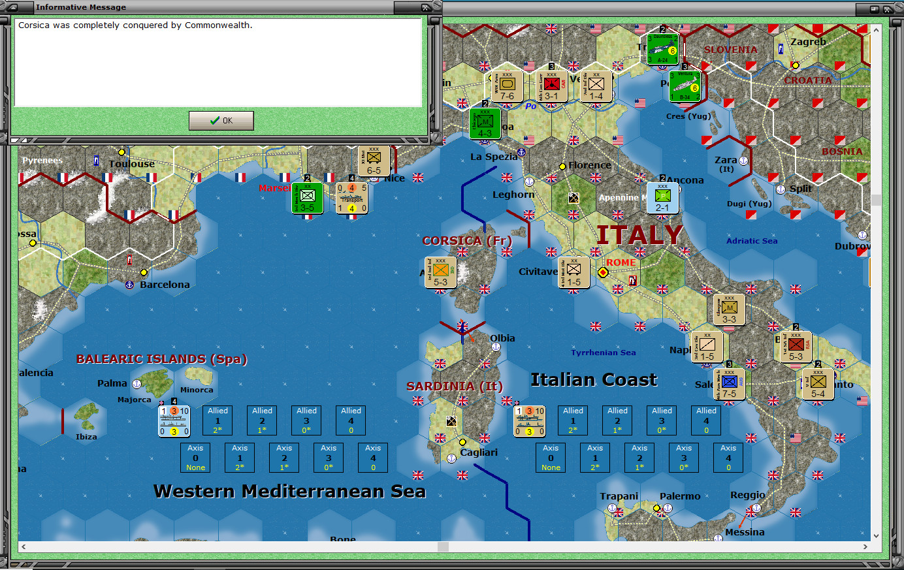This screenshot has width=904, height=570.
Task: Open Axis 0 box in Western Mediterranean Sea
Action: [x=195, y=458]
